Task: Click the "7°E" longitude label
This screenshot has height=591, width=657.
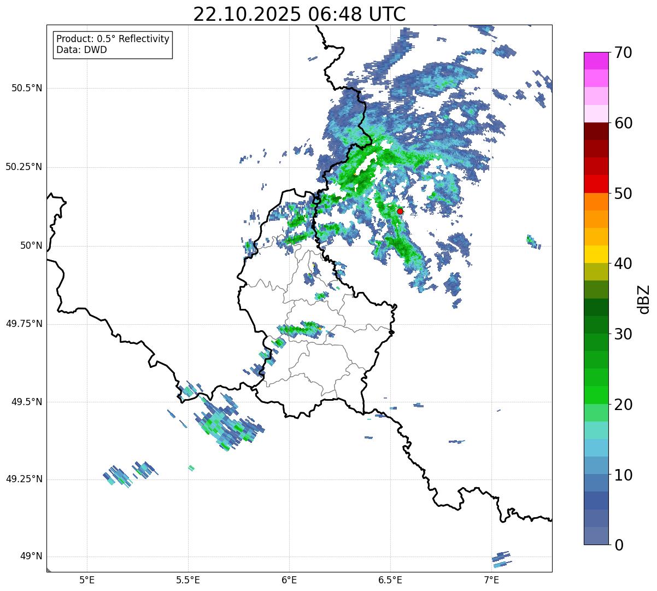Action: [491, 580]
